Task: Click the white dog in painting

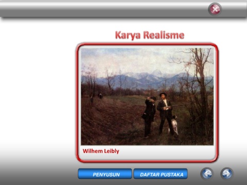Action: point(174,125)
